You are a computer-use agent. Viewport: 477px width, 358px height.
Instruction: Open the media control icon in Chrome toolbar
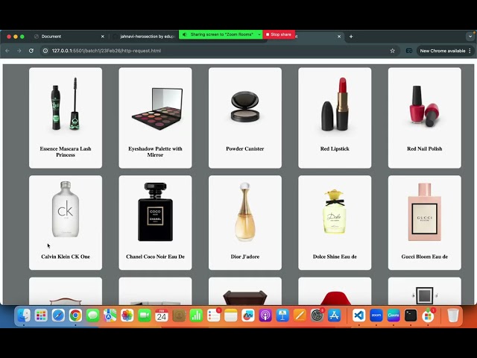point(409,51)
